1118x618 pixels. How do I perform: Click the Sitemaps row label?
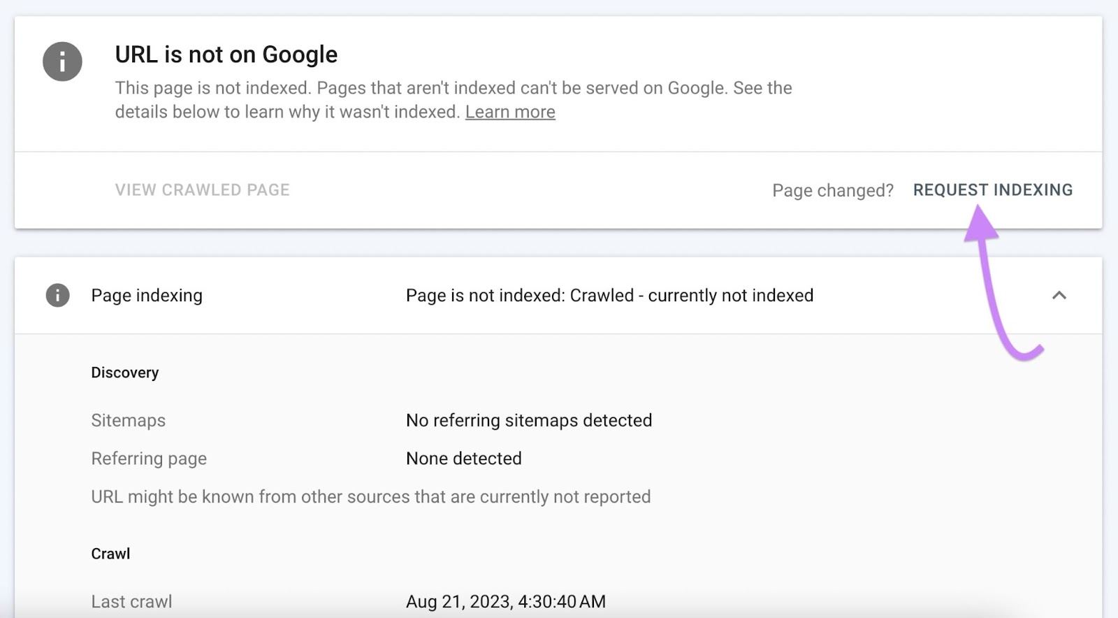pyautogui.click(x=129, y=420)
